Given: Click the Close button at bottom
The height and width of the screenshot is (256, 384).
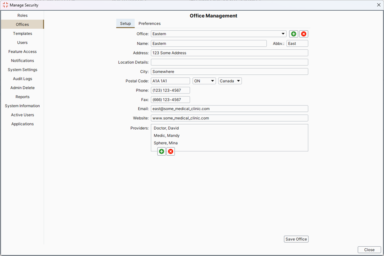Looking at the screenshot, I should [x=369, y=250].
